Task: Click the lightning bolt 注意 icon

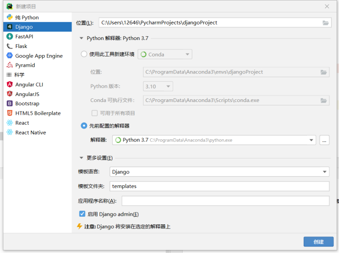Action: click(80, 226)
